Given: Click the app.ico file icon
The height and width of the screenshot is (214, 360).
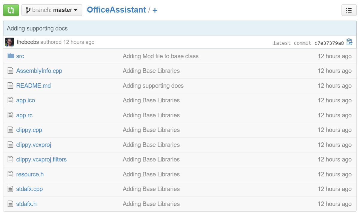Looking at the screenshot, I should point(10,100).
